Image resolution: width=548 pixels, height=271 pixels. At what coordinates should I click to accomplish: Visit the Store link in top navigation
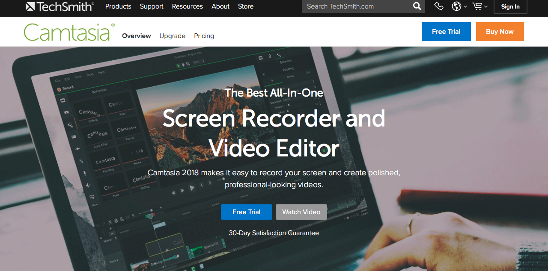pos(246,6)
